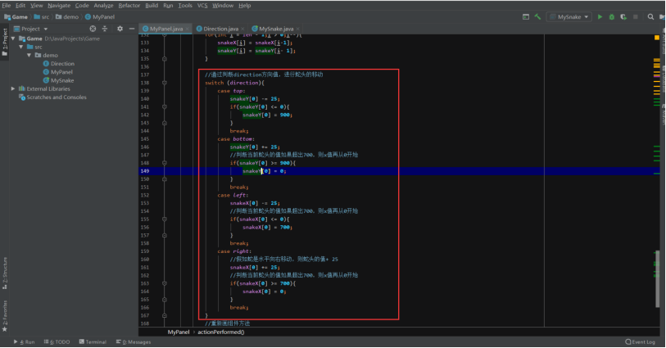Open the Help menu
The image size is (666, 348).
point(245,6)
